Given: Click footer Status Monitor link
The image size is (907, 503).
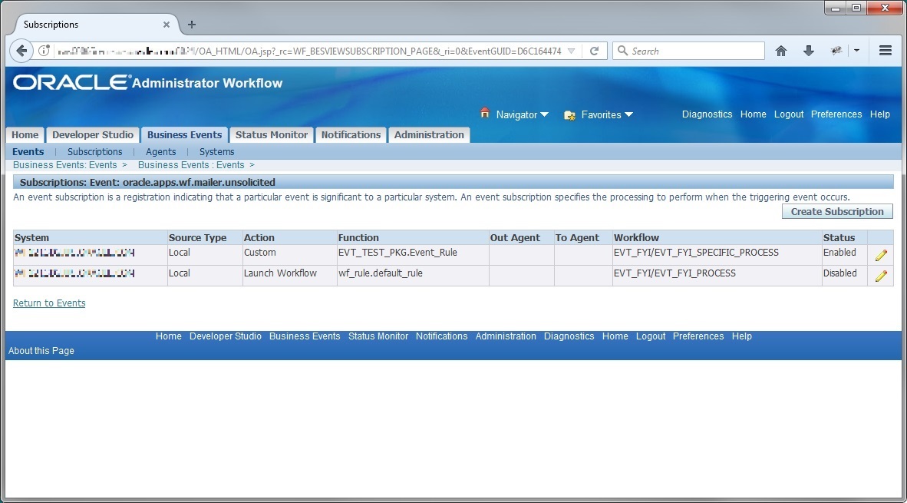Looking at the screenshot, I should (x=378, y=336).
